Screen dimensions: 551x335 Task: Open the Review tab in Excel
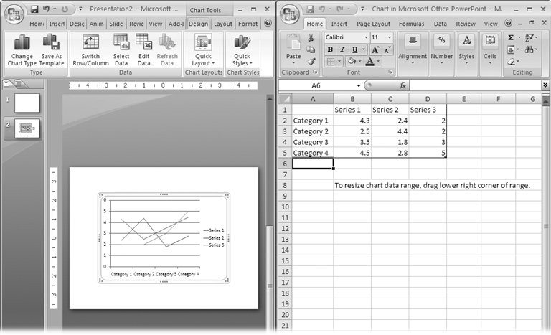click(x=466, y=24)
